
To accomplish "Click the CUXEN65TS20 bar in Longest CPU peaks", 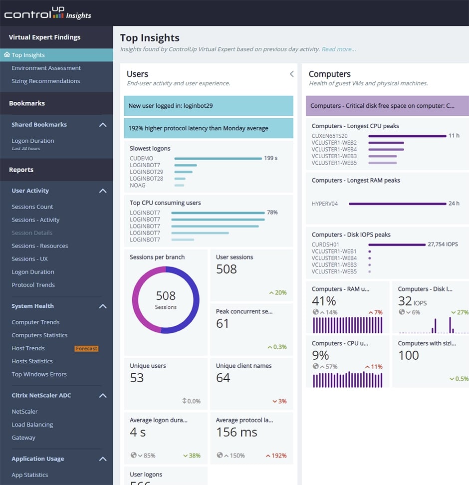I will pos(408,136).
